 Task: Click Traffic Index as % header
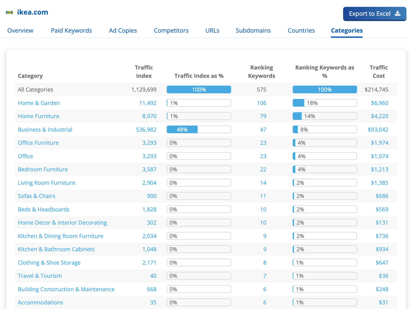pos(199,76)
